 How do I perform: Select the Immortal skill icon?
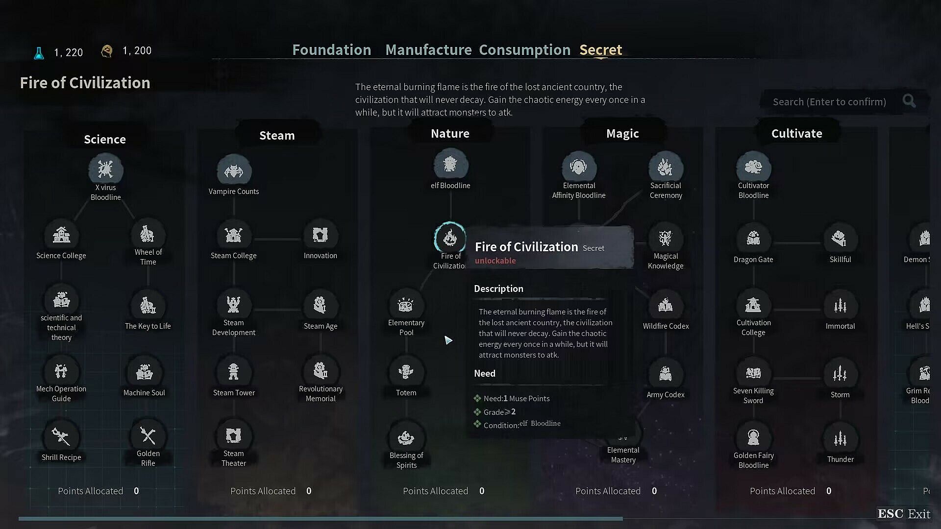[840, 306]
